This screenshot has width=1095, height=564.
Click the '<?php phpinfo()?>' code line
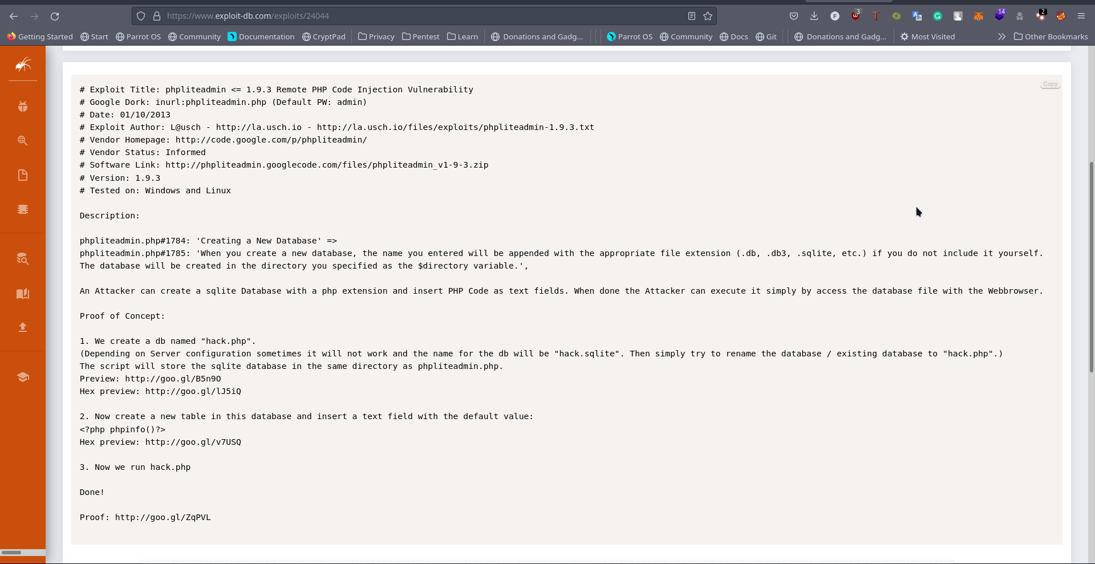(x=123, y=429)
